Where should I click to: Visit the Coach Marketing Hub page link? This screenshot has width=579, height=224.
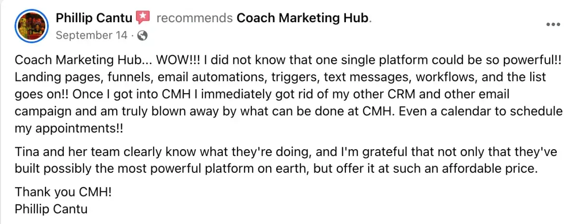(x=303, y=18)
